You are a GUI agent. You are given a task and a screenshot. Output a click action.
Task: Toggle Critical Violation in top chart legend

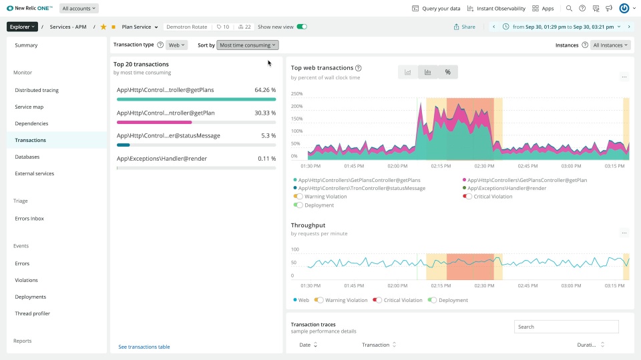point(467,197)
